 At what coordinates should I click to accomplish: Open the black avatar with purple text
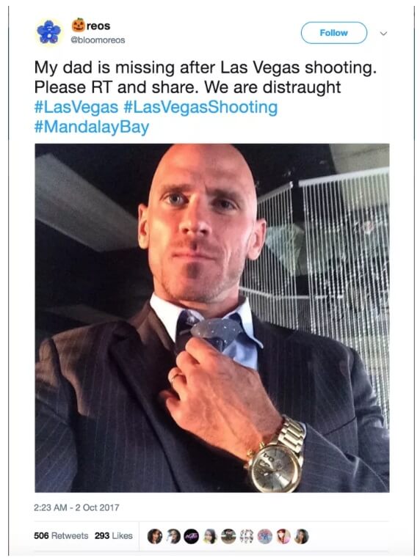tap(192, 536)
